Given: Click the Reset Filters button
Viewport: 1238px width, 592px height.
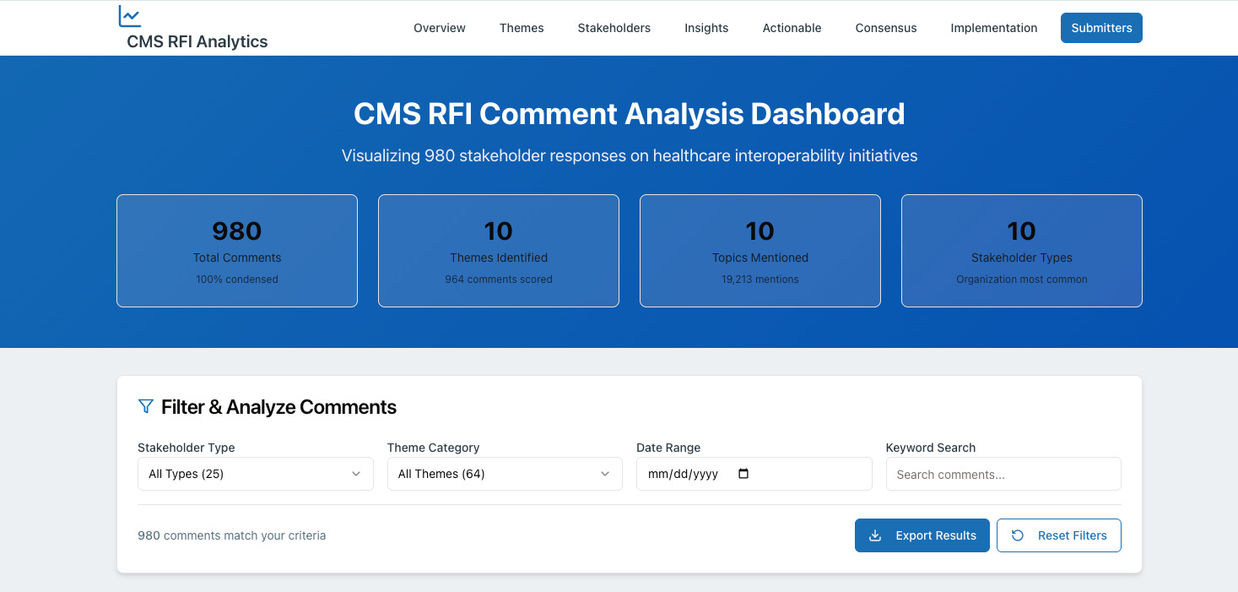Looking at the screenshot, I should pyautogui.click(x=1059, y=535).
